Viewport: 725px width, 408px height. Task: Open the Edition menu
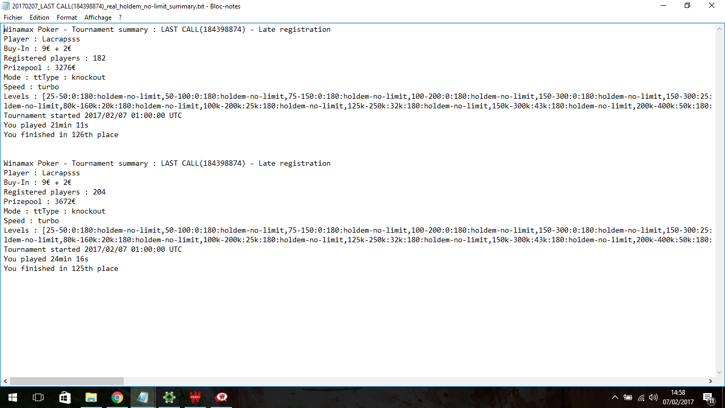(39, 18)
